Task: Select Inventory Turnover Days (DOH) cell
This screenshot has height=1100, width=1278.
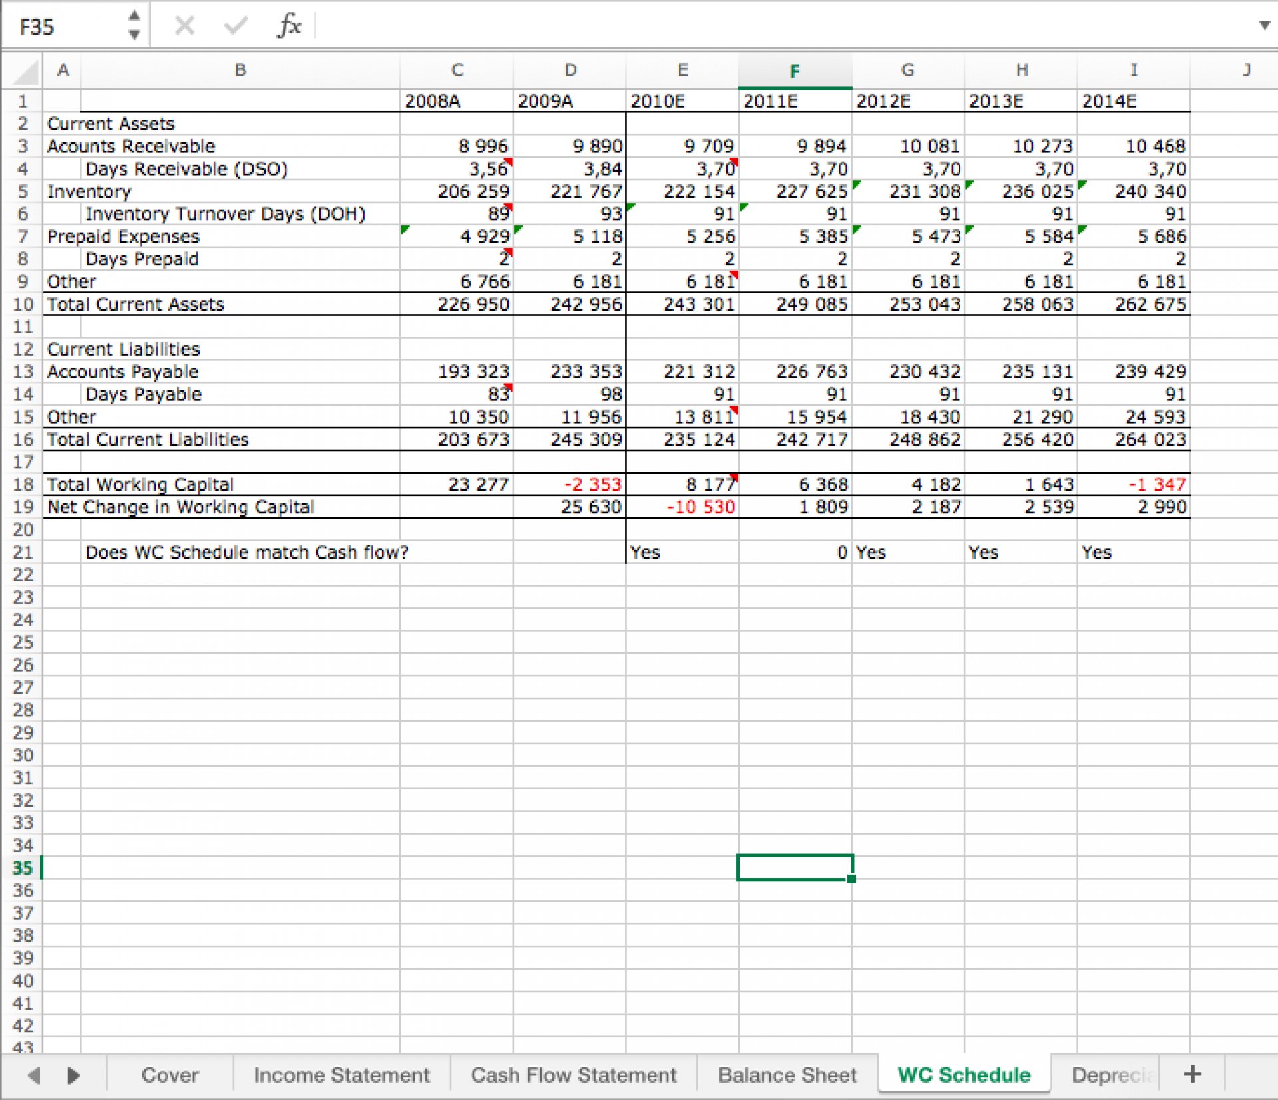Action: [x=225, y=214]
